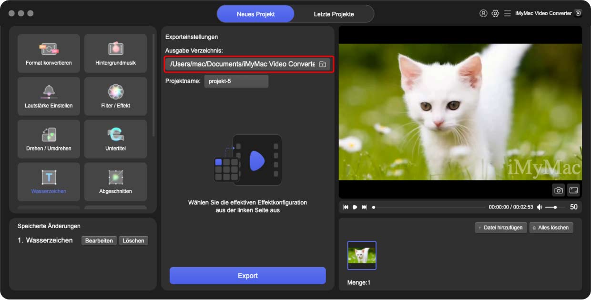
Task: Open Lautstärke Einstellen tool
Action: (x=49, y=96)
